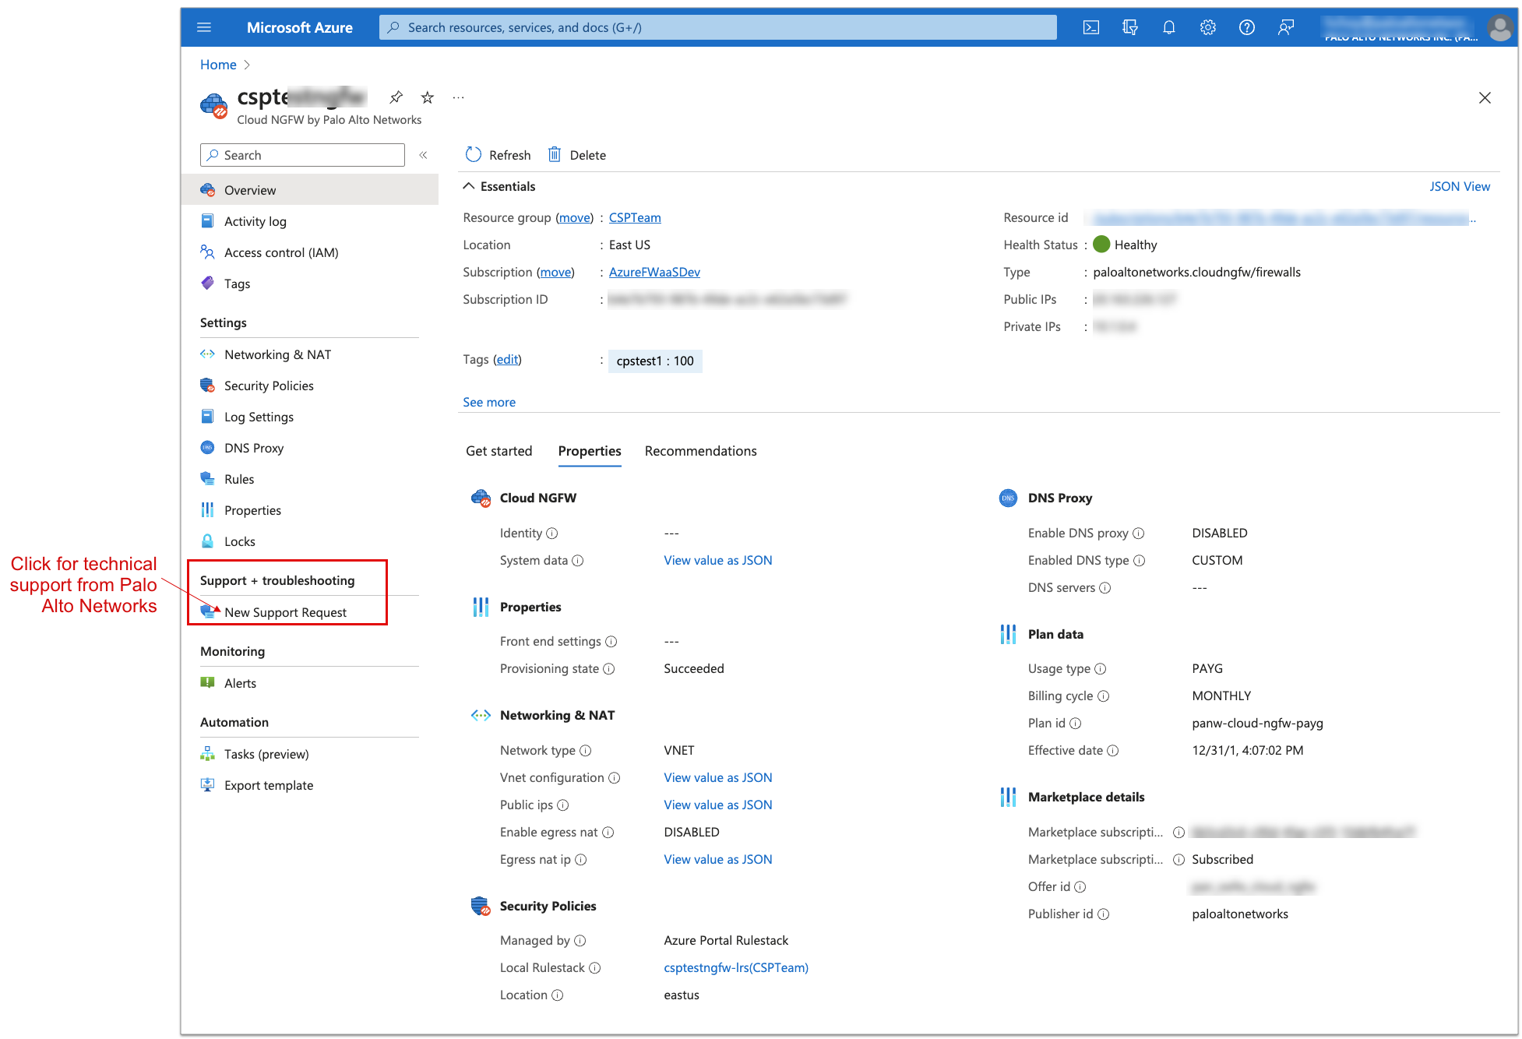Click the Delete trash icon
Screen dimensions: 1522x1039
(555, 154)
